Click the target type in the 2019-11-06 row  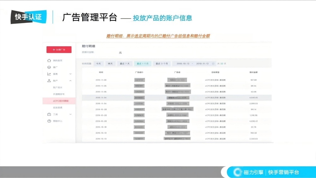tap(215, 80)
